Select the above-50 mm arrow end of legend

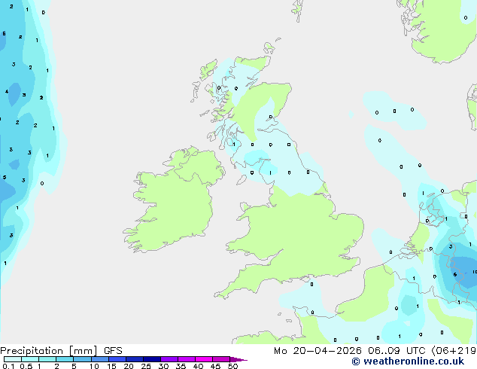point(238,359)
